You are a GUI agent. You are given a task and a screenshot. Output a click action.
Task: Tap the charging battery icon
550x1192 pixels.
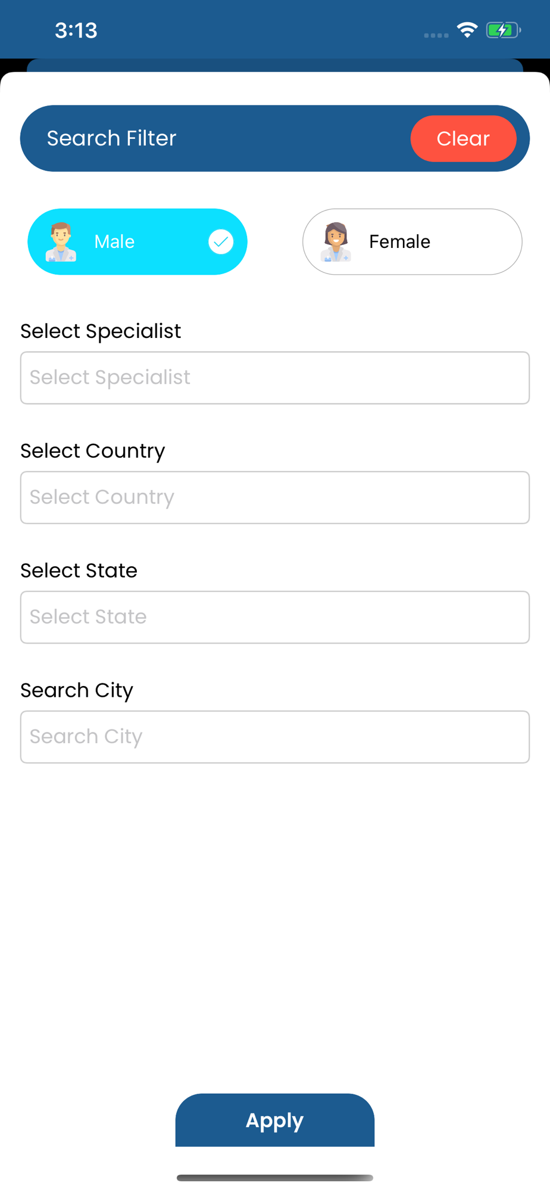[x=503, y=30]
